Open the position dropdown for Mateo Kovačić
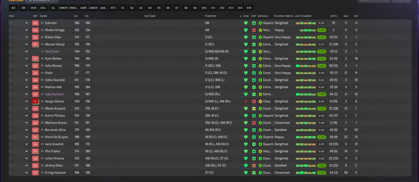The image size is (419, 182). (x=27, y=109)
